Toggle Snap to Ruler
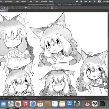The height and width of the screenshot is (109, 109). pyautogui.click(x=42, y=8)
